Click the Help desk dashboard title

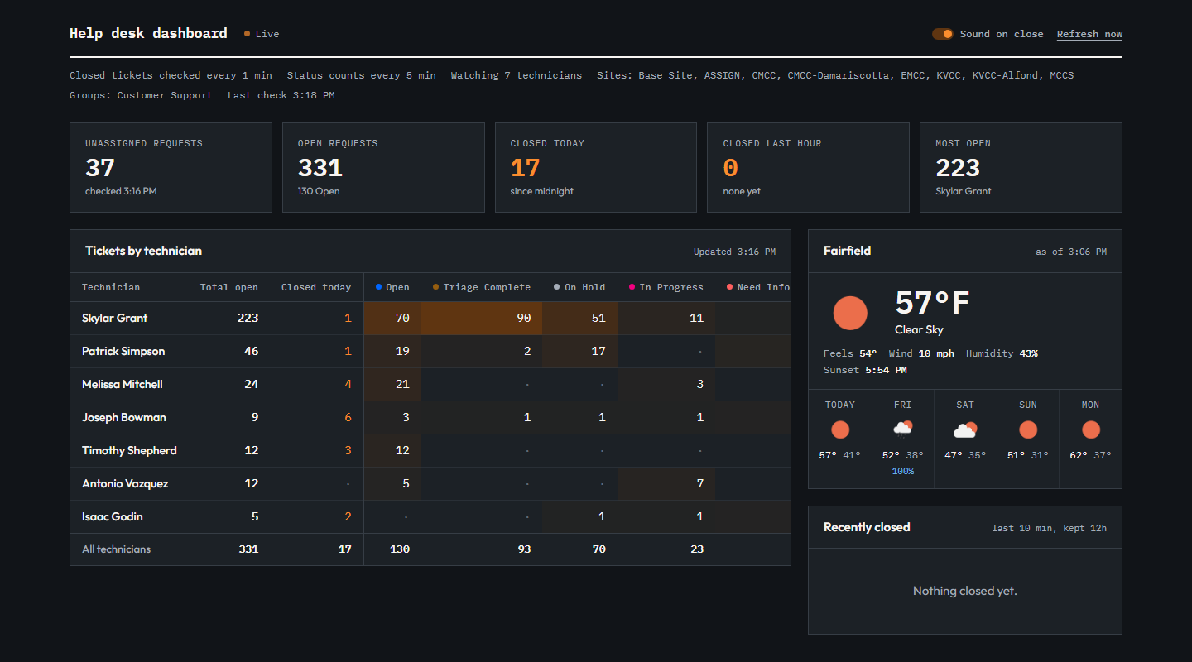pos(148,33)
